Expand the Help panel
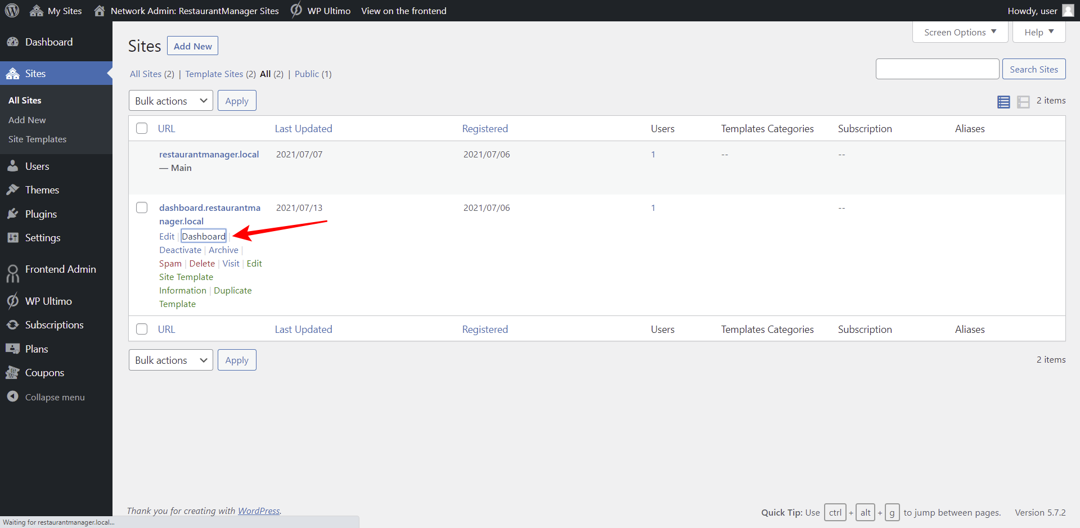This screenshot has height=528, width=1080. click(x=1038, y=32)
